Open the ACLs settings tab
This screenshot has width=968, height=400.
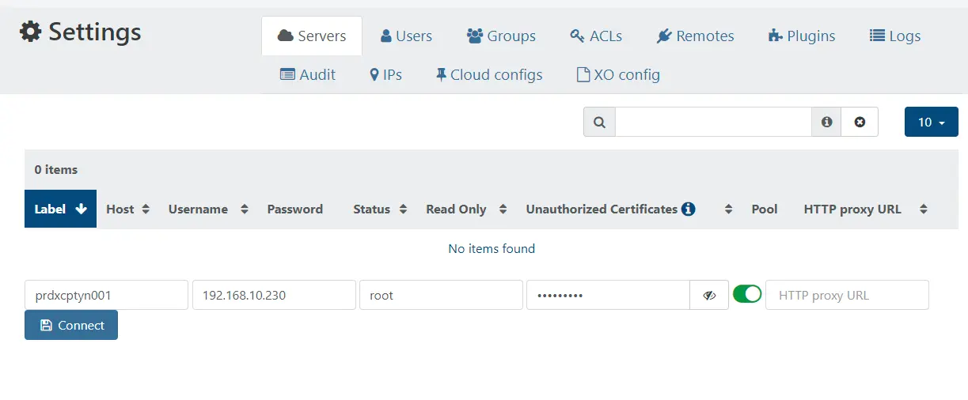[596, 36]
